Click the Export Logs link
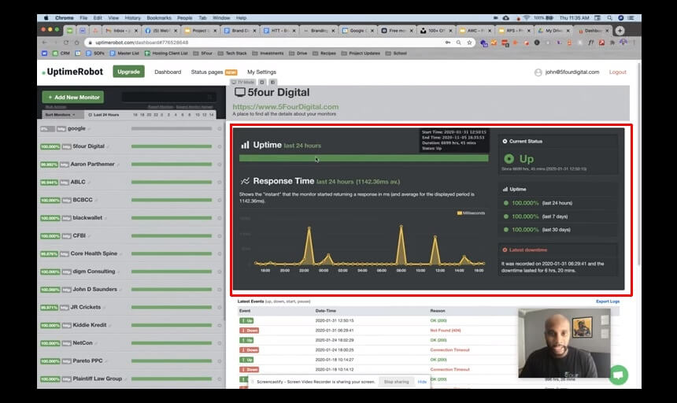 click(608, 301)
